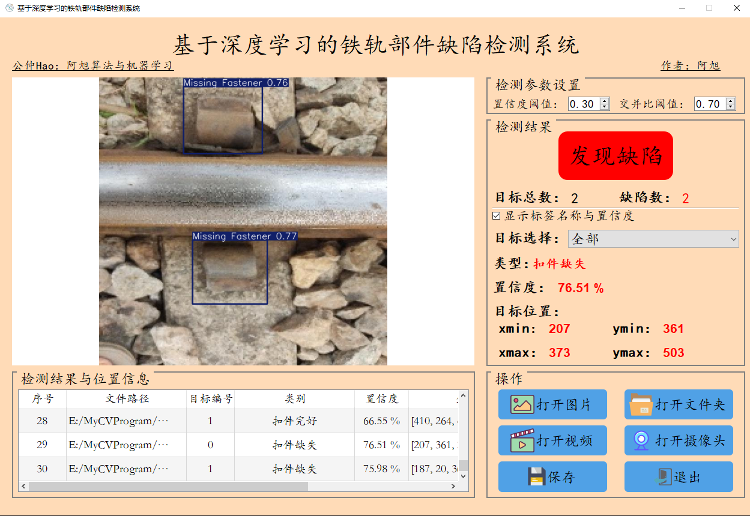Click the 作者: 阿旭 link

coord(691,66)
